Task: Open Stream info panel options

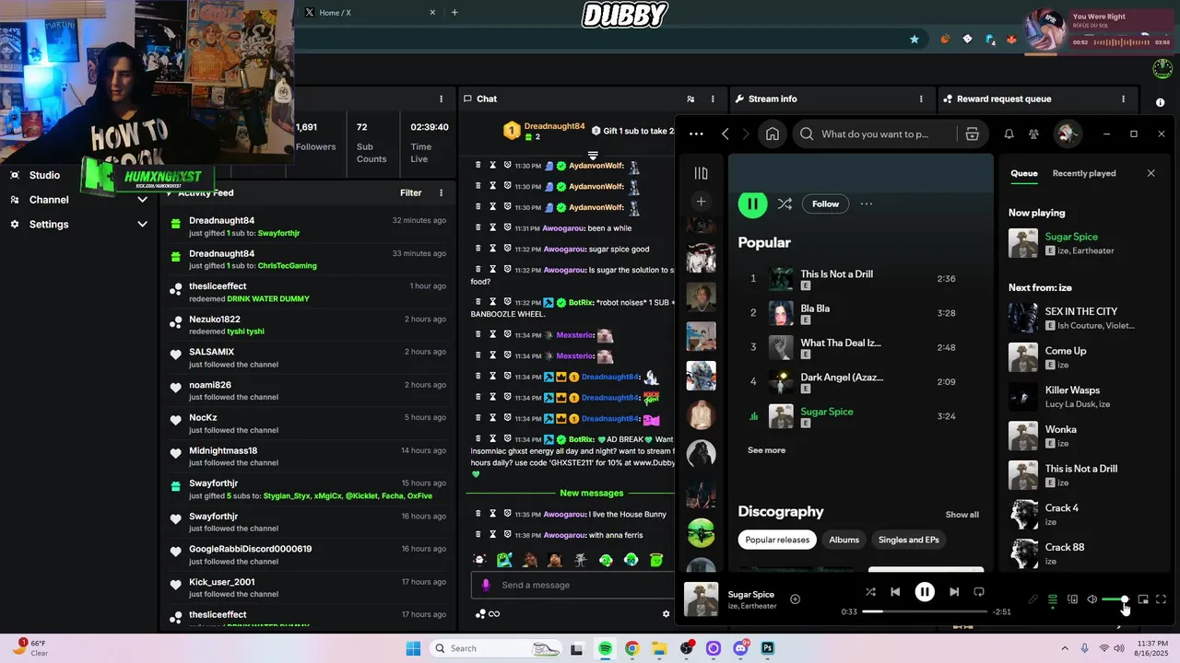Action: [921, 99]
